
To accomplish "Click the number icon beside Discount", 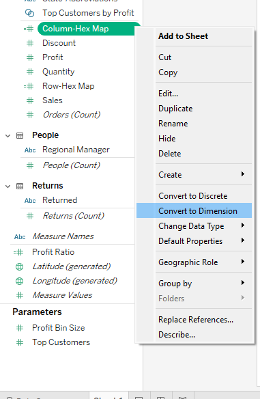I will [30, 43].
